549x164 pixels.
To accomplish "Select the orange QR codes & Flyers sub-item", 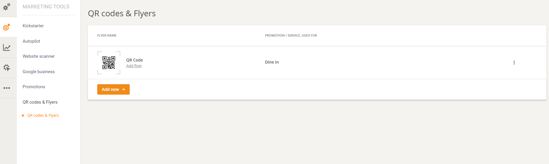I will click(x=43, y=116).
